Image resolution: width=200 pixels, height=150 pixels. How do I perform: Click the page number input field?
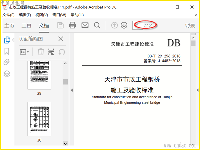point(138,25)
